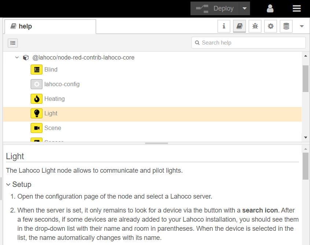Select the Scene entry in tree
Image resolution: width=310 pixels, height=245 pixels.
pos(53,128)
